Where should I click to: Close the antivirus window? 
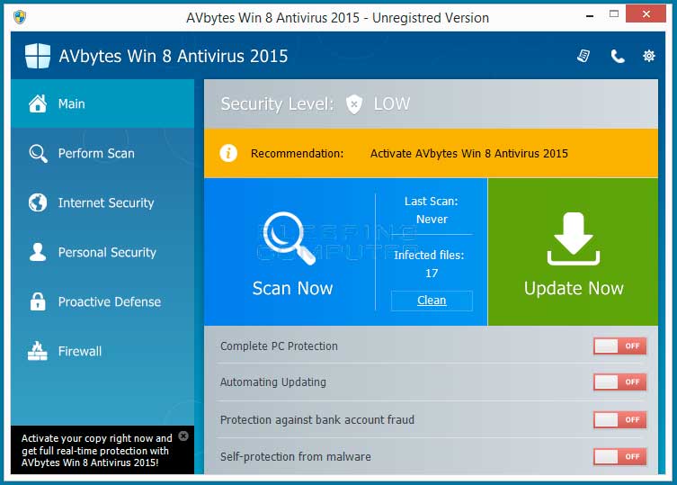[x=646, y=13]
